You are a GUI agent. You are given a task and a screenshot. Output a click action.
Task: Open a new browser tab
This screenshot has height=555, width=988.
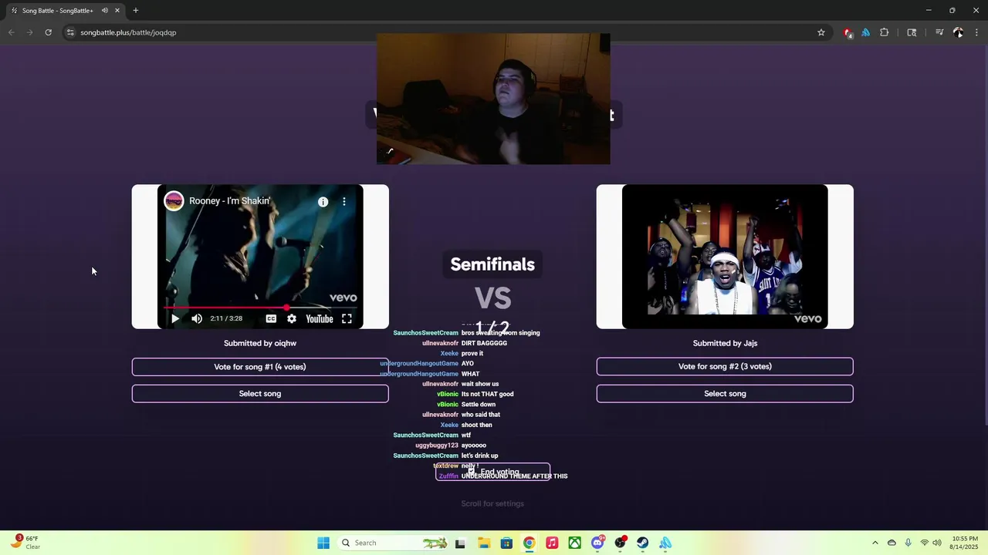[x=136, y=10]
